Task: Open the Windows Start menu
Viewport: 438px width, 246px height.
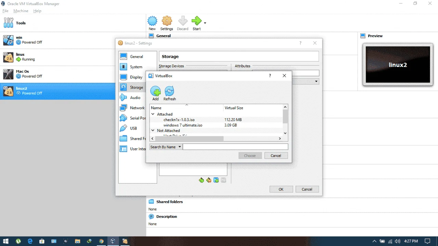Action: tap(6, 241)
